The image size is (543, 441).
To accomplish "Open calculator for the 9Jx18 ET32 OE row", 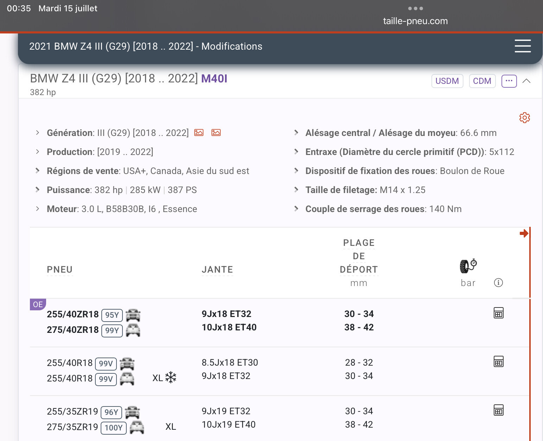I will 499,313.
